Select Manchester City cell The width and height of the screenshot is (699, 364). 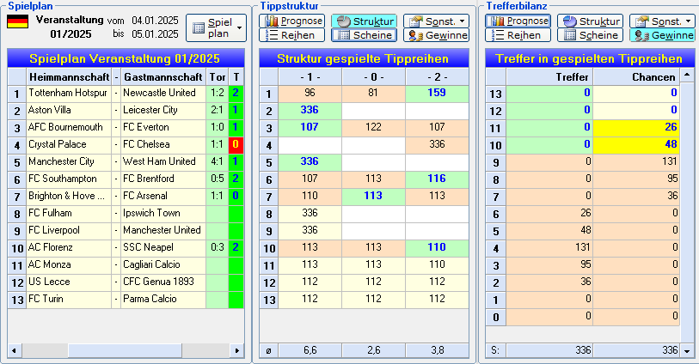[69, 162]
